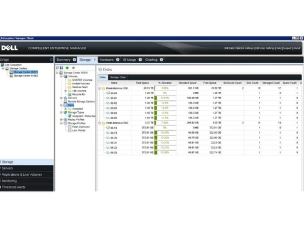Collapse the Storage Centers node in left pane

point(3,69)
